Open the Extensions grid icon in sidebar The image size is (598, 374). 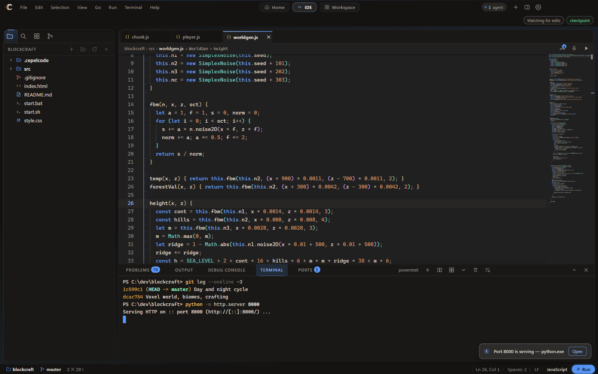(x=37, y=36)
